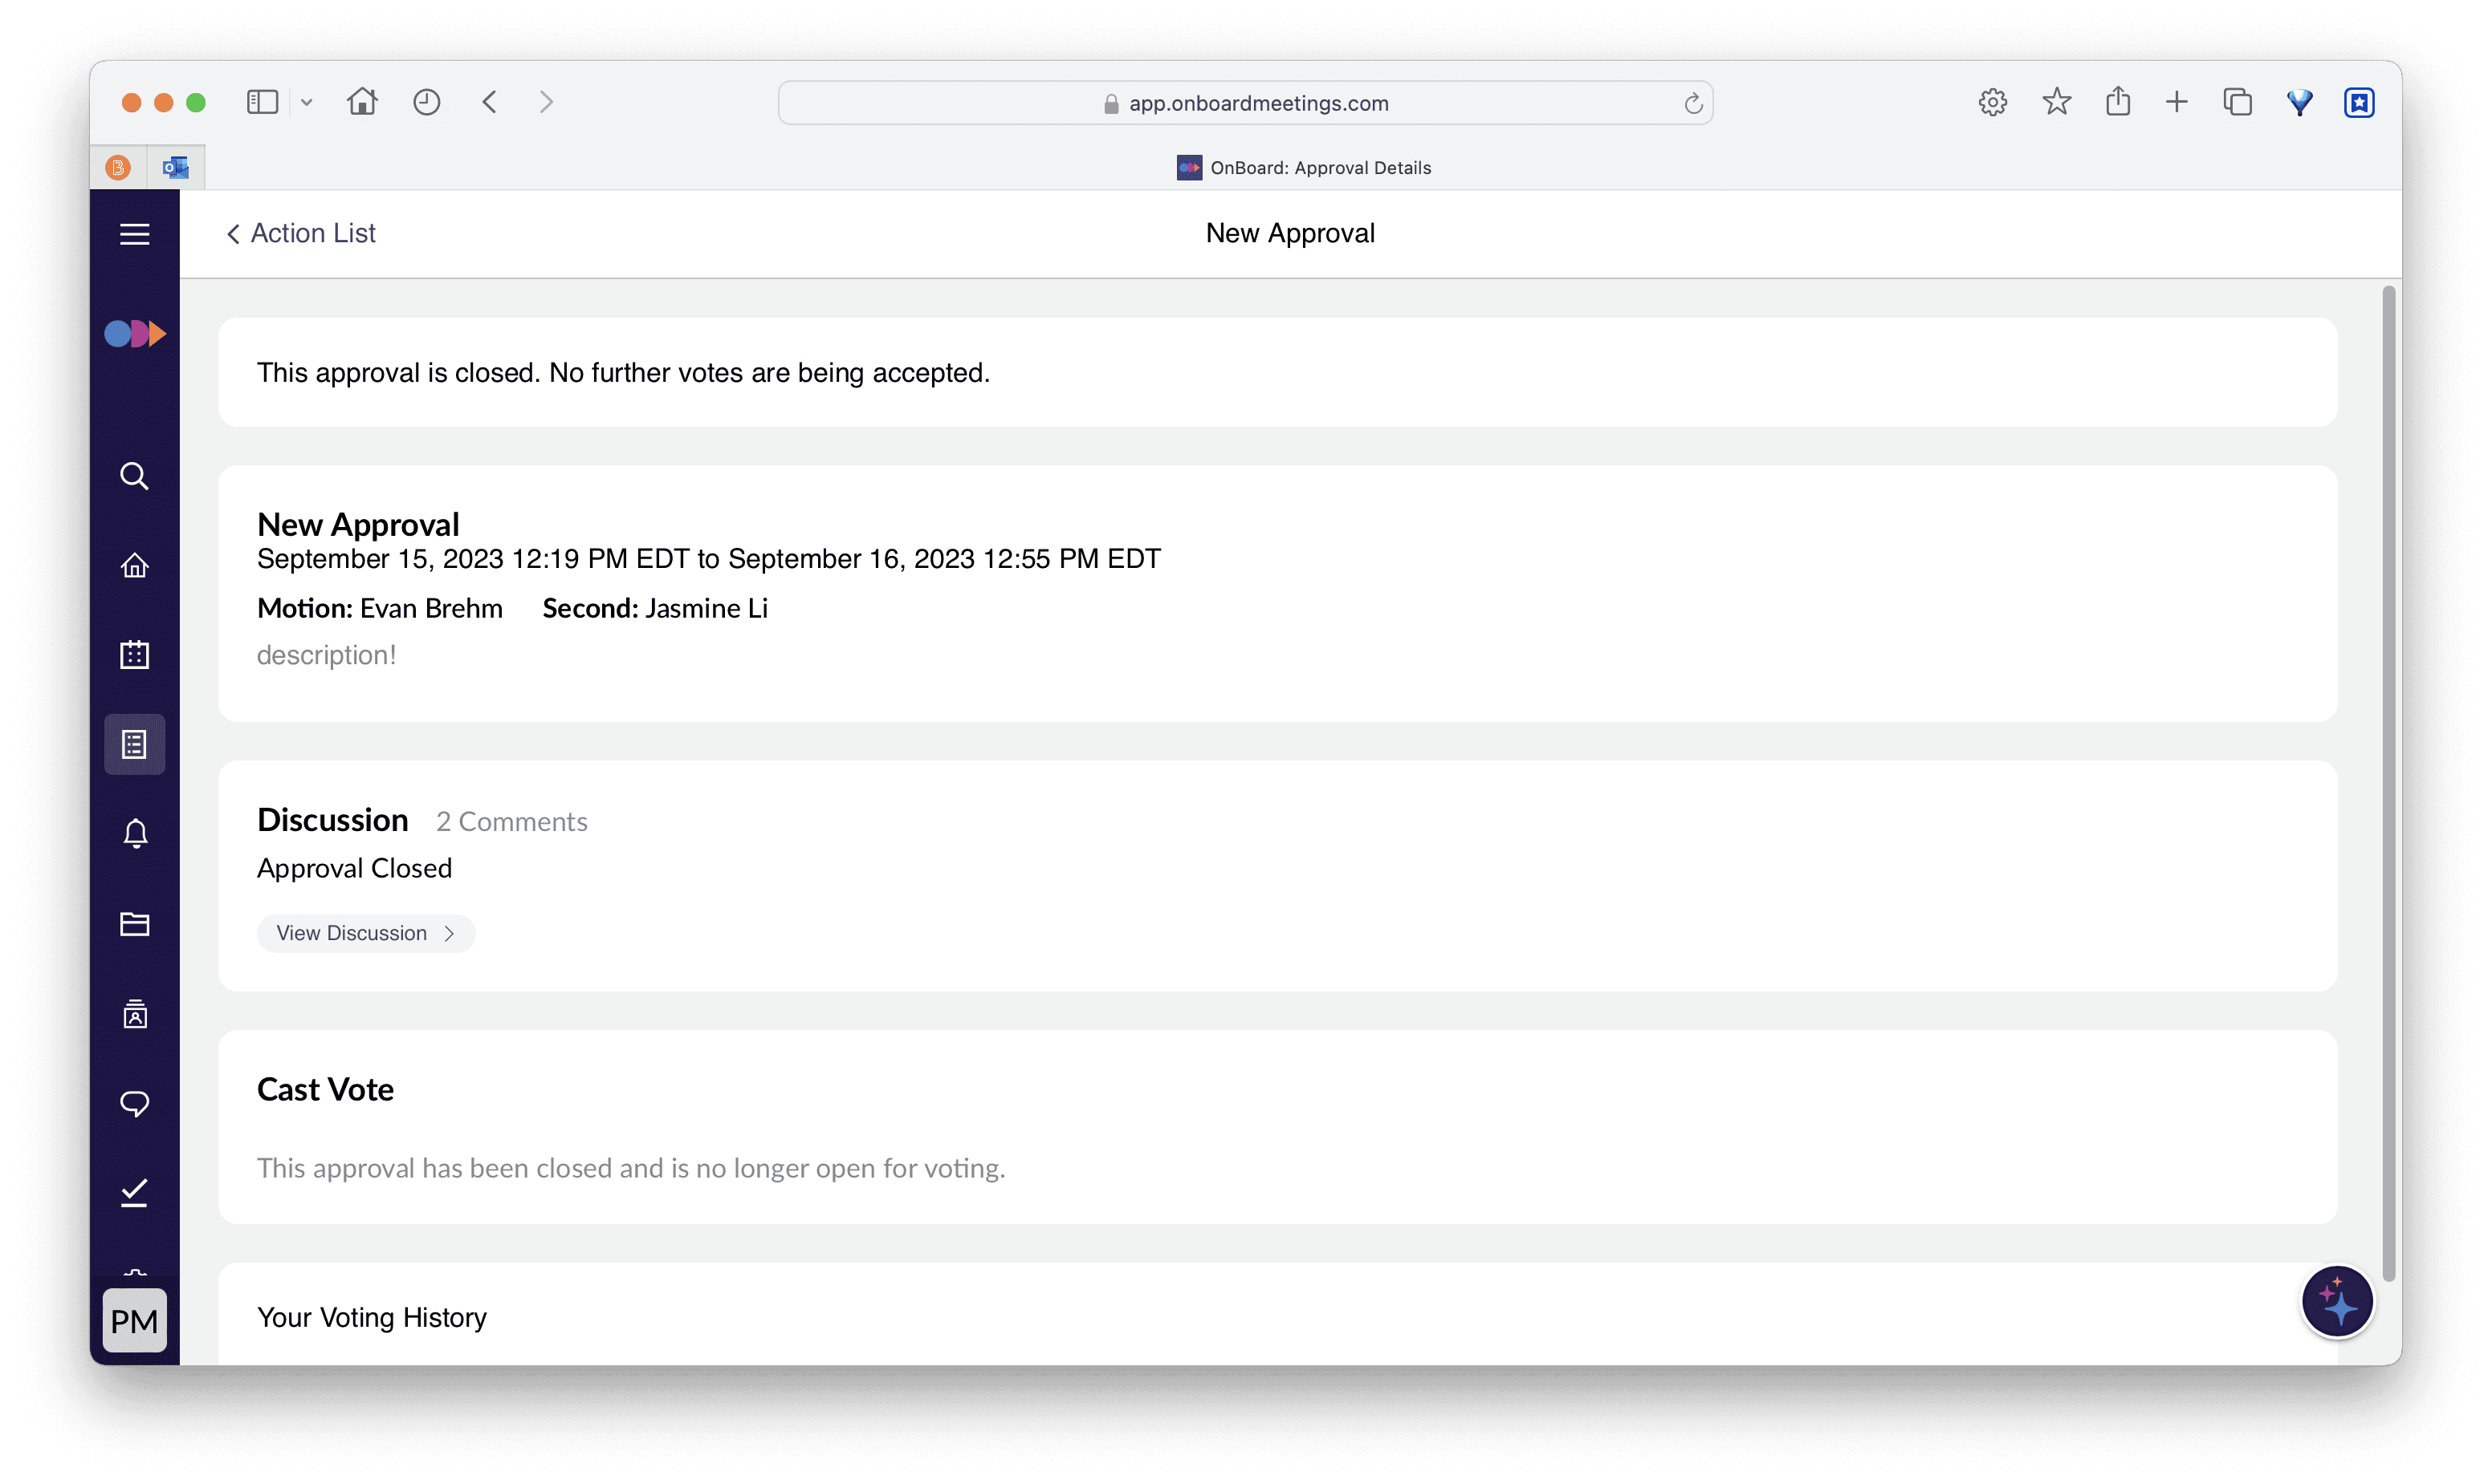The height and width of the screenshot is (1484, 2492).
Task: Open View Discussion
Action: [365, 933]
